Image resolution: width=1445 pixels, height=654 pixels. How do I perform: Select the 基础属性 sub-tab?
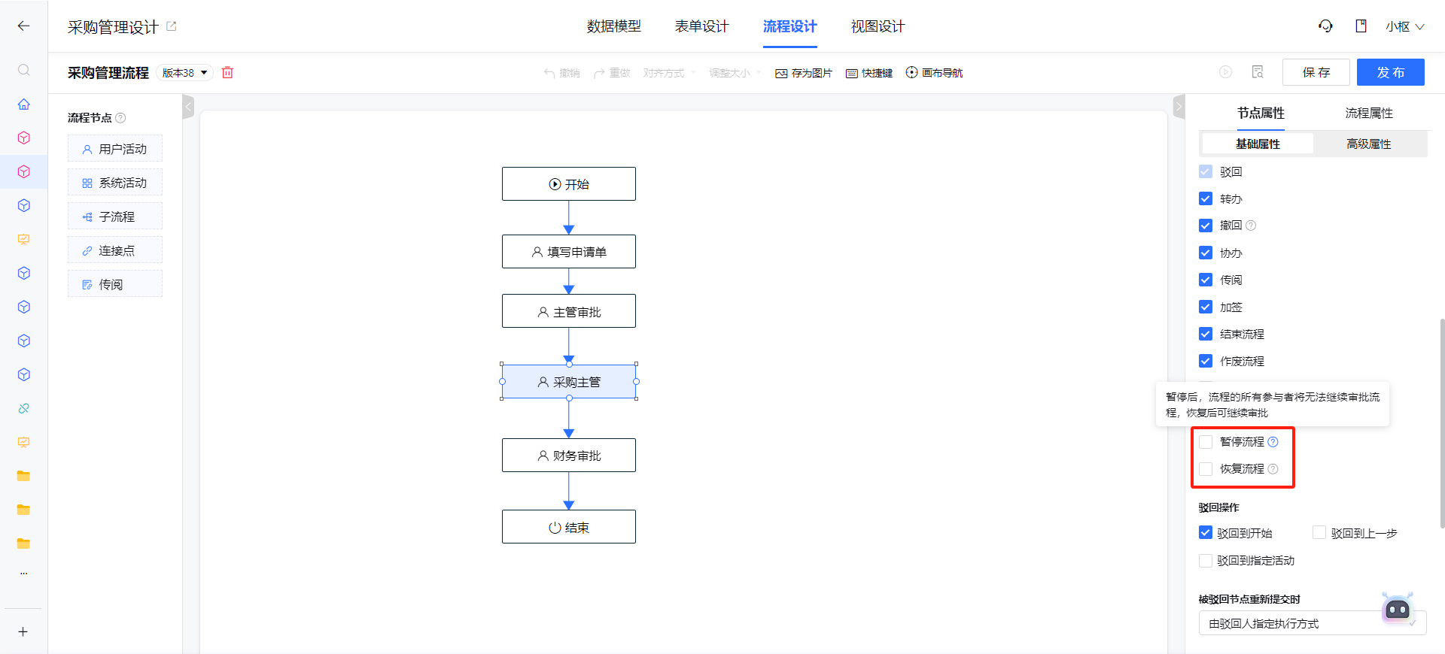click(1258, 144)
